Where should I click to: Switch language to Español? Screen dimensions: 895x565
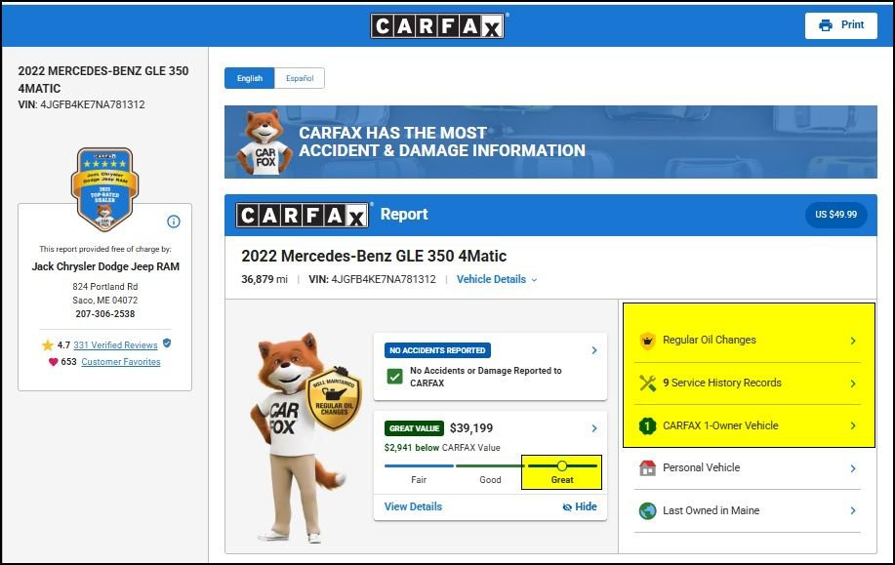pos(300,78)
